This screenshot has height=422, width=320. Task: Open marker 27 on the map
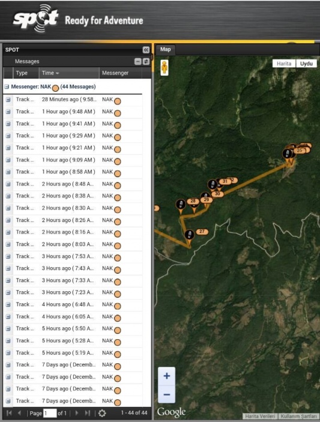click(x=202, y=232)
